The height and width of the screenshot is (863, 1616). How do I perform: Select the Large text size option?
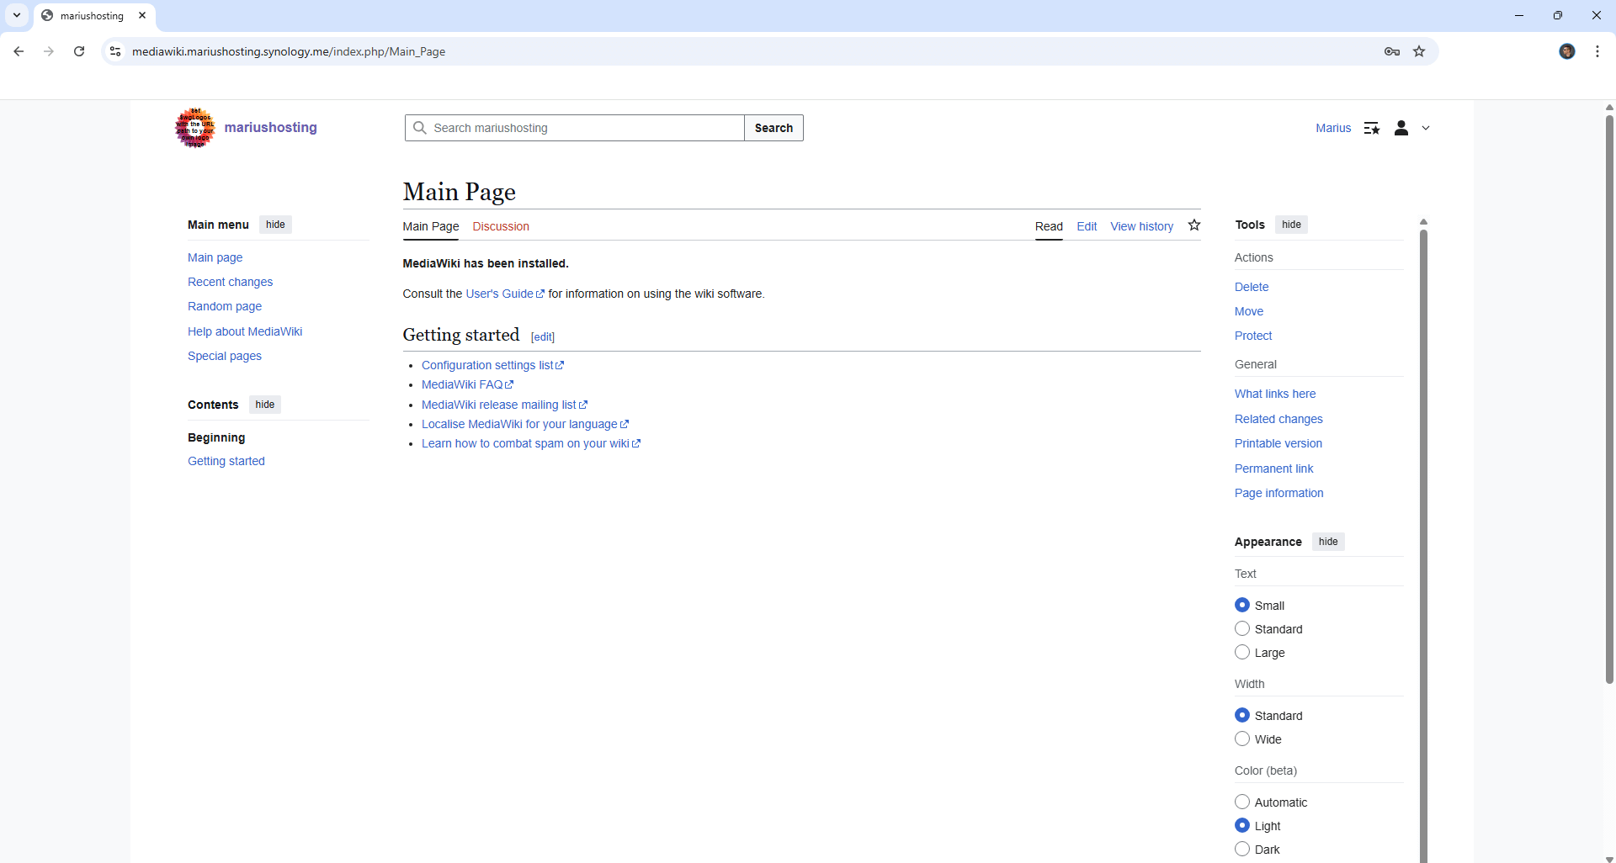pyautogui.click(x=1242, y=653)
